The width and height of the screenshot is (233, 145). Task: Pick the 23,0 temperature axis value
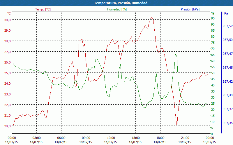tap(8, 94)
